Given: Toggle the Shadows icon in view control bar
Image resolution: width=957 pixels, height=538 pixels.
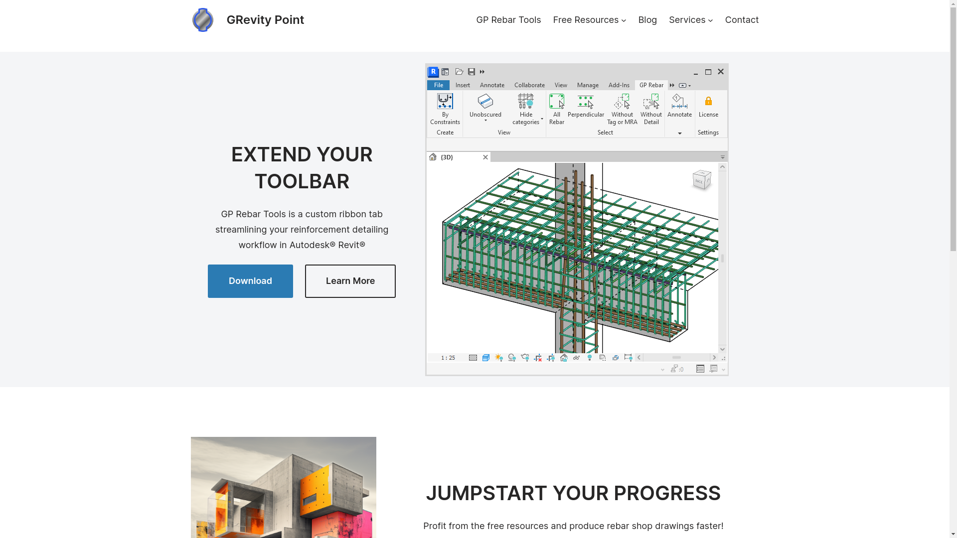Looking at the screenshot, I should pyautogui.click(x=512, y=358).
